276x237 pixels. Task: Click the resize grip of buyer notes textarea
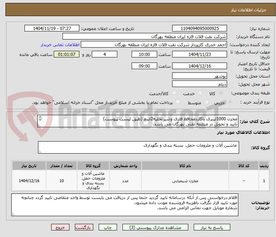click(13, 214)
